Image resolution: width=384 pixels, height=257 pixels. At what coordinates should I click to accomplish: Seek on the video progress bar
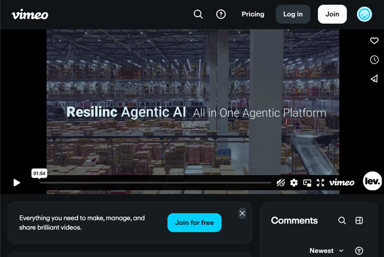pos(155,183)
